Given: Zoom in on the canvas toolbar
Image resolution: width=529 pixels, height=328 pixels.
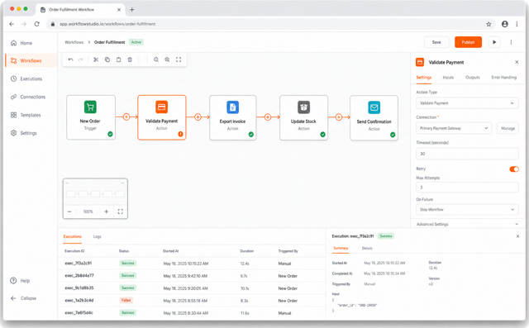Looking at the screenshot, I should click(167, 59).
